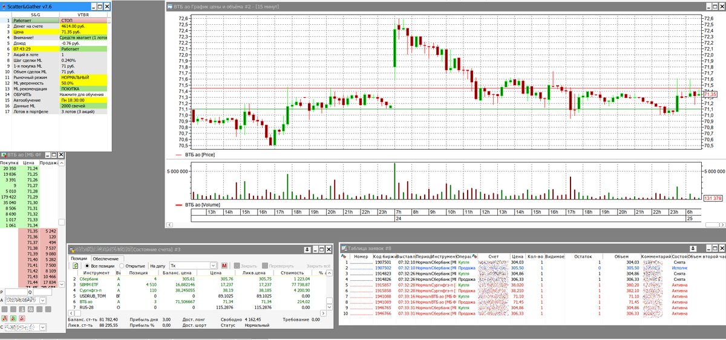Viewport: 726px width, 340px height.
Task: Click the refresh icon in positions toolbar
Action: point(76,266)
